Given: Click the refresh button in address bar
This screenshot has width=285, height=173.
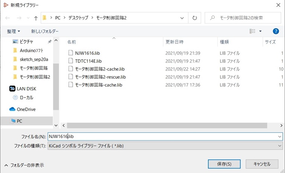Looking at the screenshot, I should point(194,18).
